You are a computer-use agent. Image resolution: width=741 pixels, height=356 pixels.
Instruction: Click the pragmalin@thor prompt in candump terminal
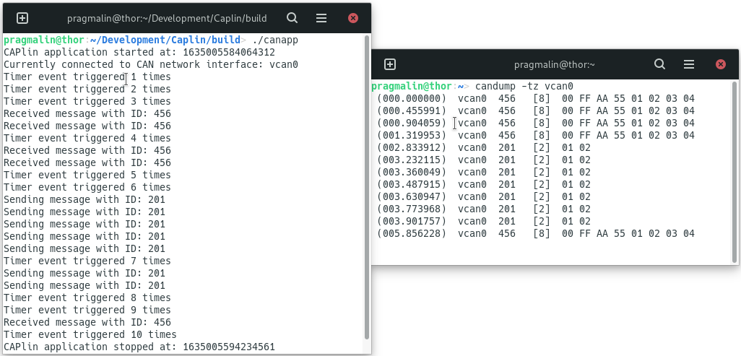click(412, 86)
